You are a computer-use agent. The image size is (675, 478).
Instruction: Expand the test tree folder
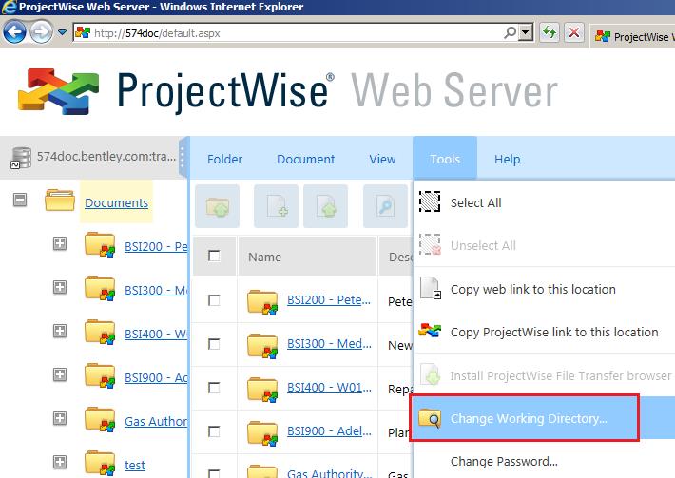point(60,462)
